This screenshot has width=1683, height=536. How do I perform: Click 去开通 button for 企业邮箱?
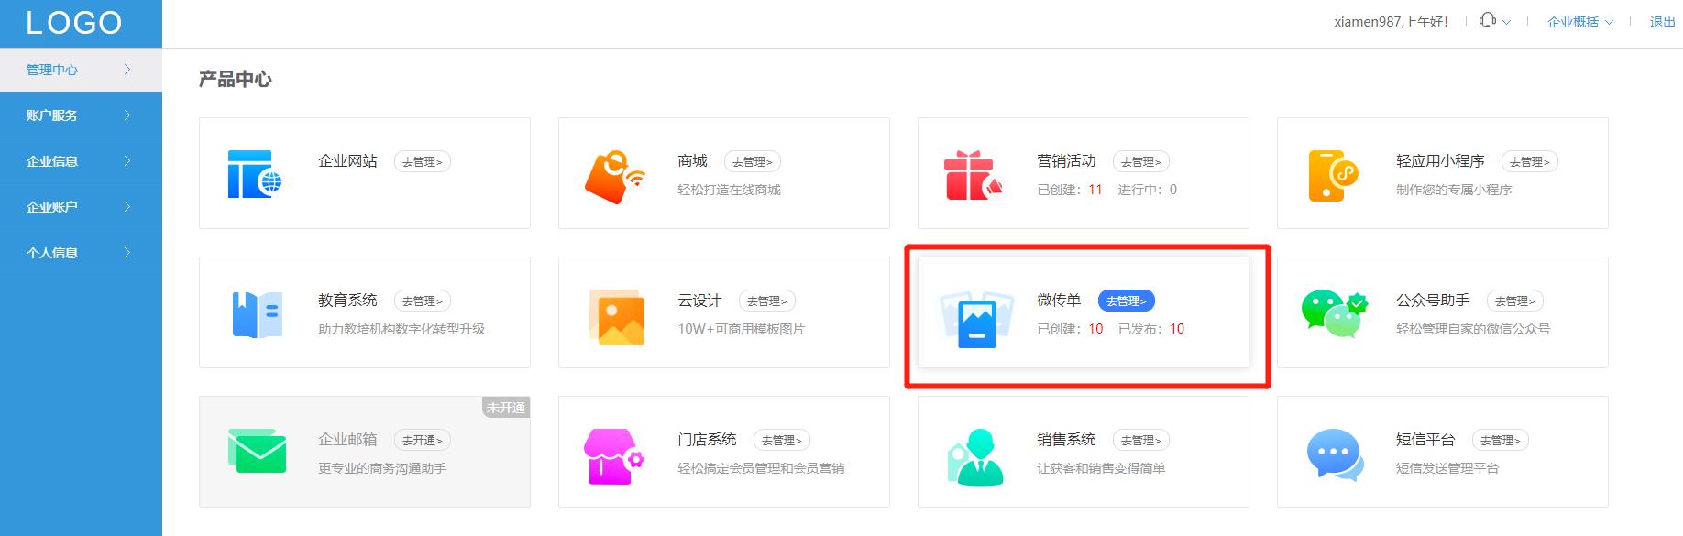pos(422,440)
